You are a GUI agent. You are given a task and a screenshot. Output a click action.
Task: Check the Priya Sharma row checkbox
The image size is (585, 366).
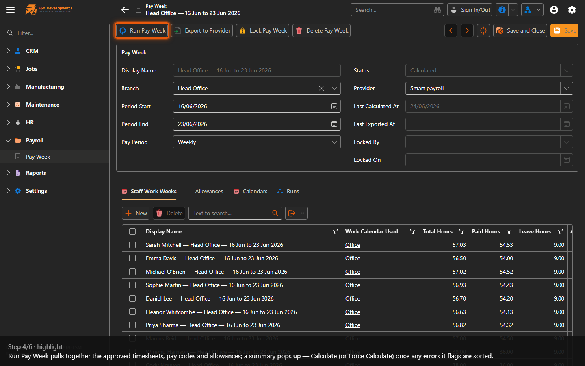132,325
